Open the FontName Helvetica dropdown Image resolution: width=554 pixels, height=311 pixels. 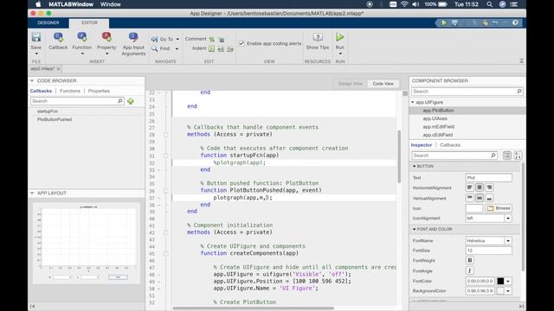pos(508,241)
